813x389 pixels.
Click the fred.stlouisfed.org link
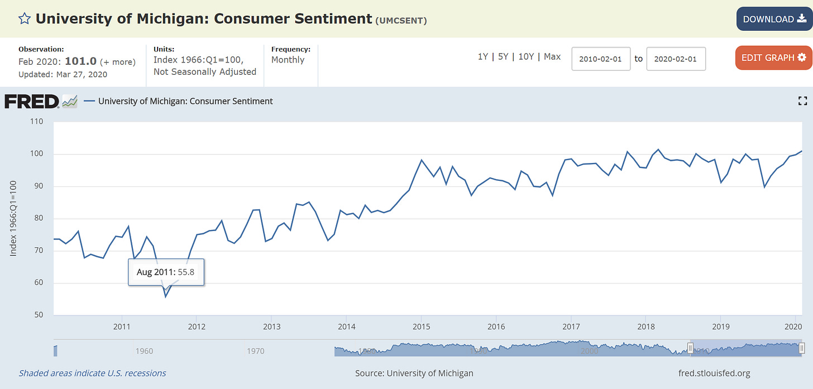tap(713, 373)
